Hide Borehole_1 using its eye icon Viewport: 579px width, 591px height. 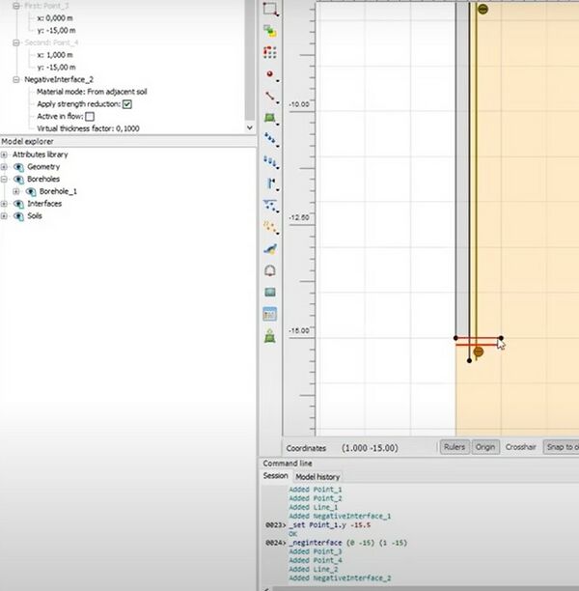31,191
